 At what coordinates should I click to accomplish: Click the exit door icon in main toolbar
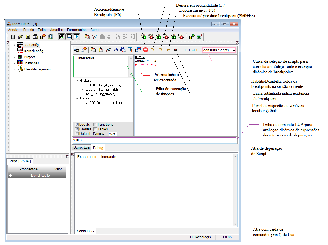50,37
